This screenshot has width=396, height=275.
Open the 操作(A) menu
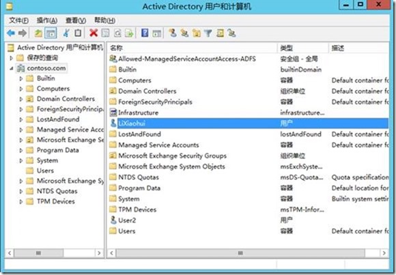46,20
